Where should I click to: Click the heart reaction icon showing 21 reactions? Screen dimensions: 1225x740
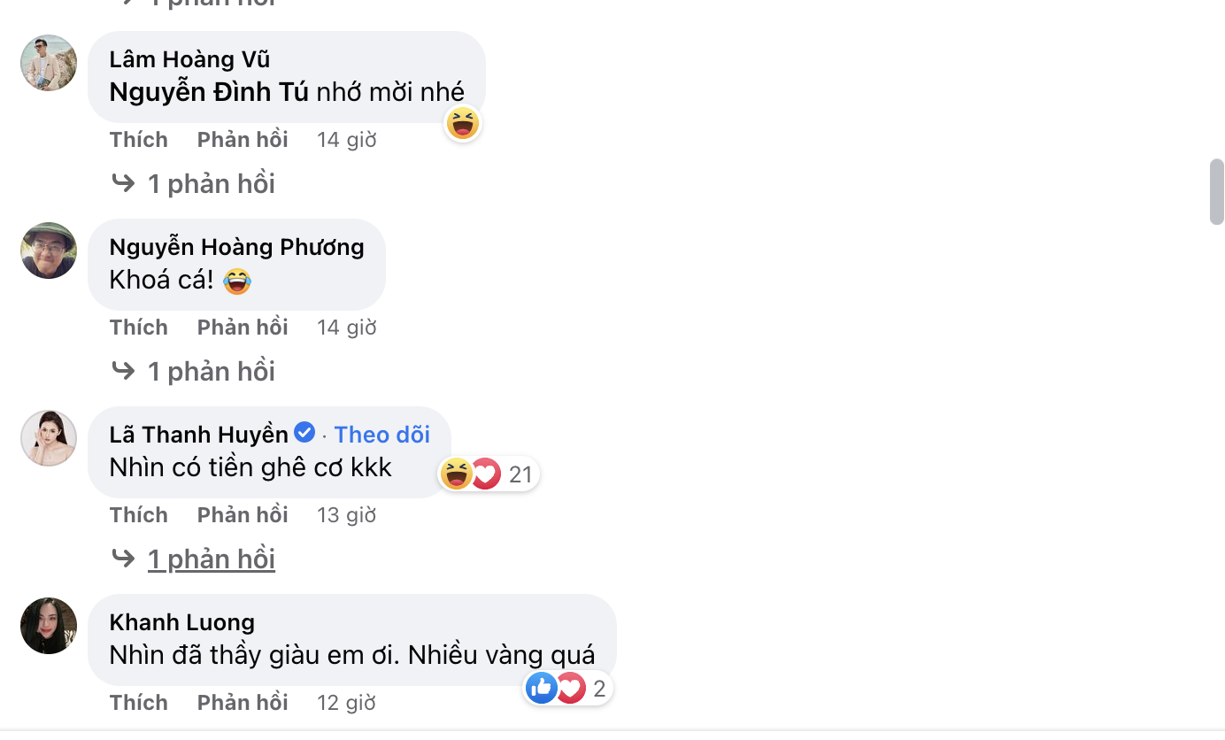pyautogui.click(x=485, y=474)
